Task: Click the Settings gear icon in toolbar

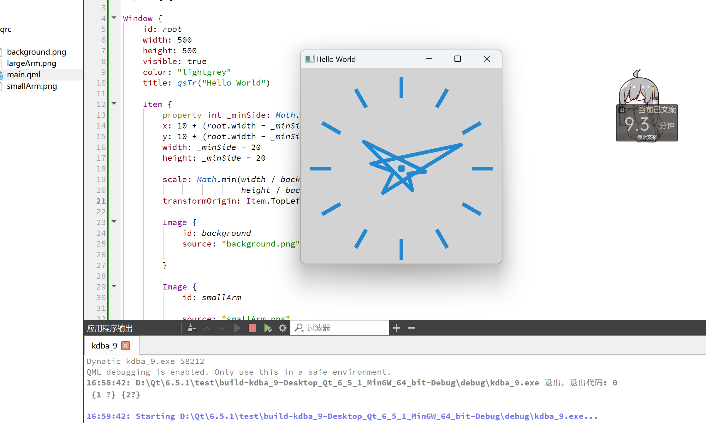Action: point(283,328)
